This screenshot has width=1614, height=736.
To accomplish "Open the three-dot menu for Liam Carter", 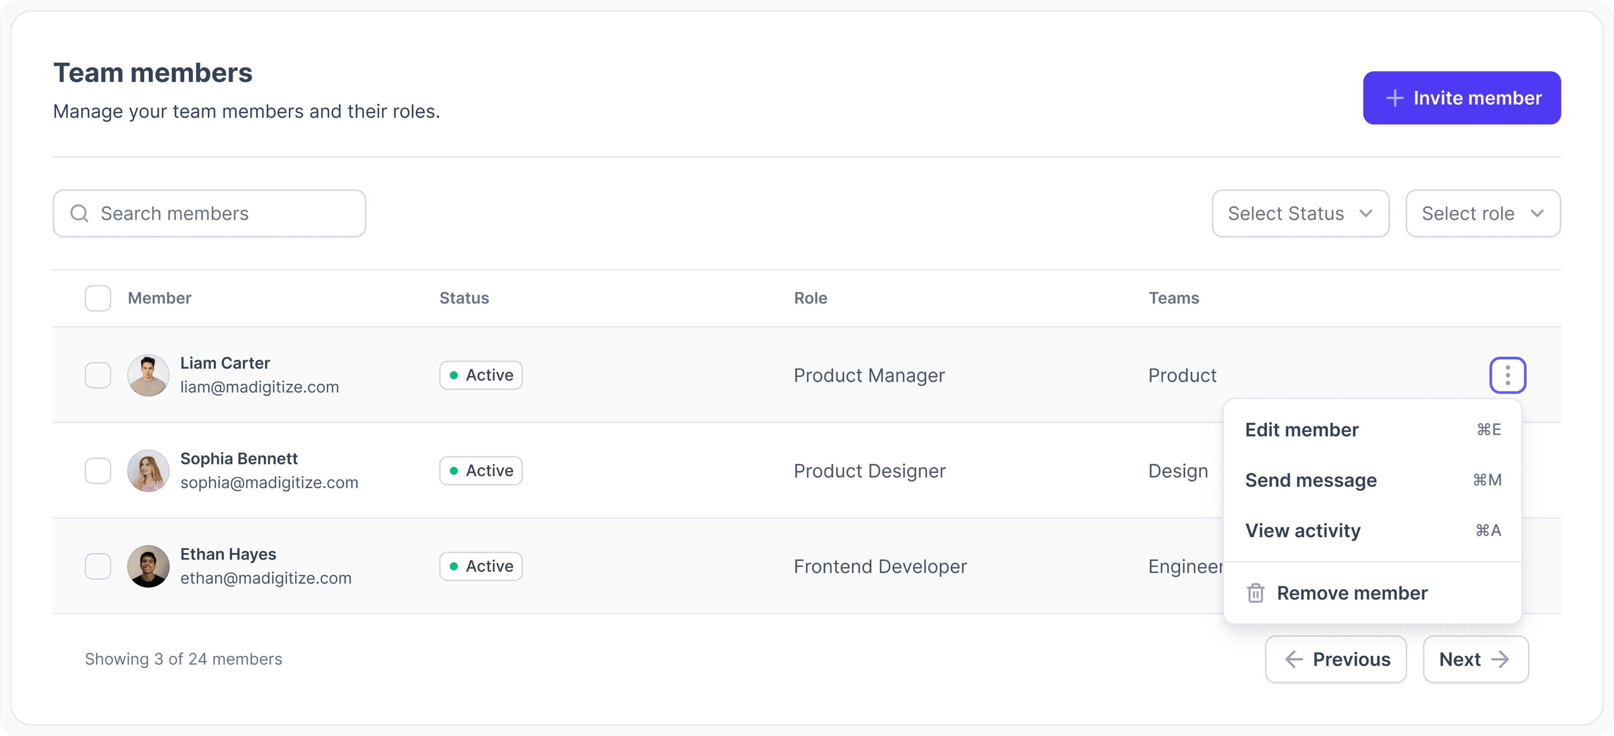I will pos(1508,375).
